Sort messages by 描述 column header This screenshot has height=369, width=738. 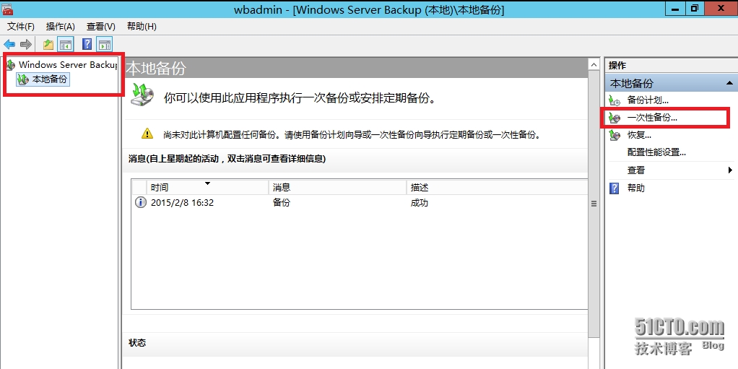coord(497,187)
